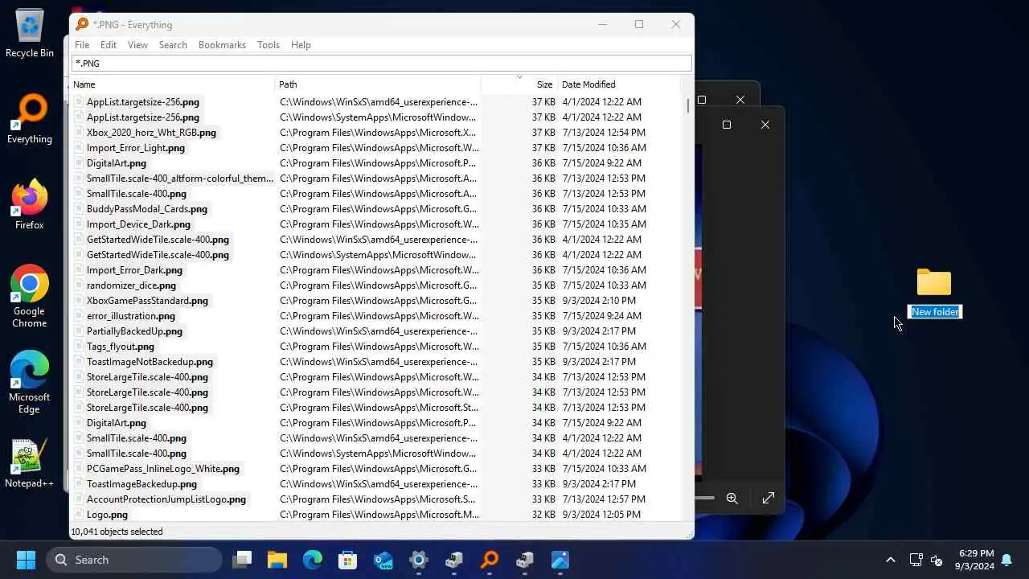The image size is (1029, 579).
Task: Select the Notepad++ desktop shortcut
Action: pyautogui.click(x=30, y=463)
